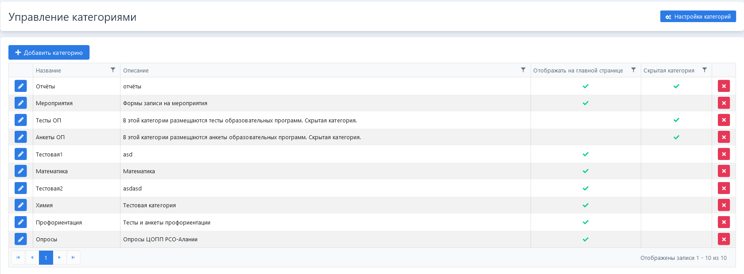Go to the next page arrow
744x274 pixels.
pyautogui.click(x=60, y=258)
